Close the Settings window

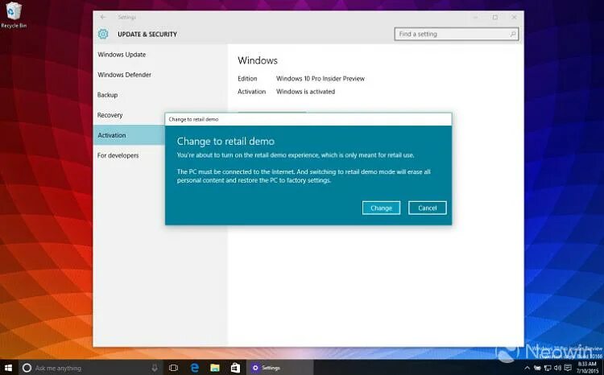tap(514, 18)
